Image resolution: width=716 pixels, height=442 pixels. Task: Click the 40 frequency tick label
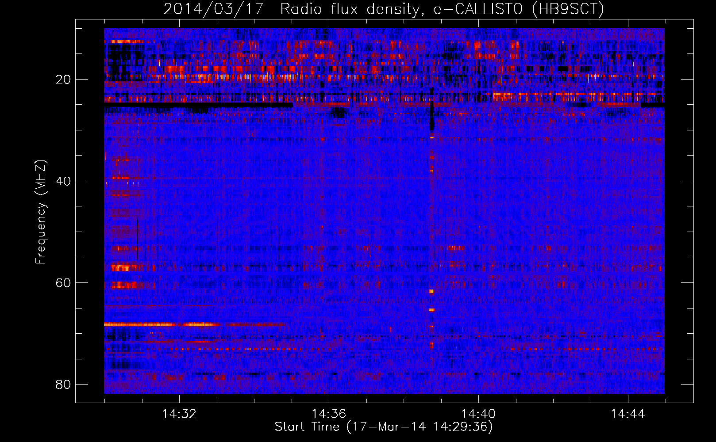[x=63, y=181]
